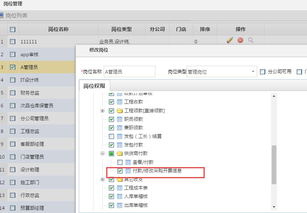Expand the 工程领款[直接领款] tree node
Viewport: 307px width, 213px height.
(x=103, y=111)
